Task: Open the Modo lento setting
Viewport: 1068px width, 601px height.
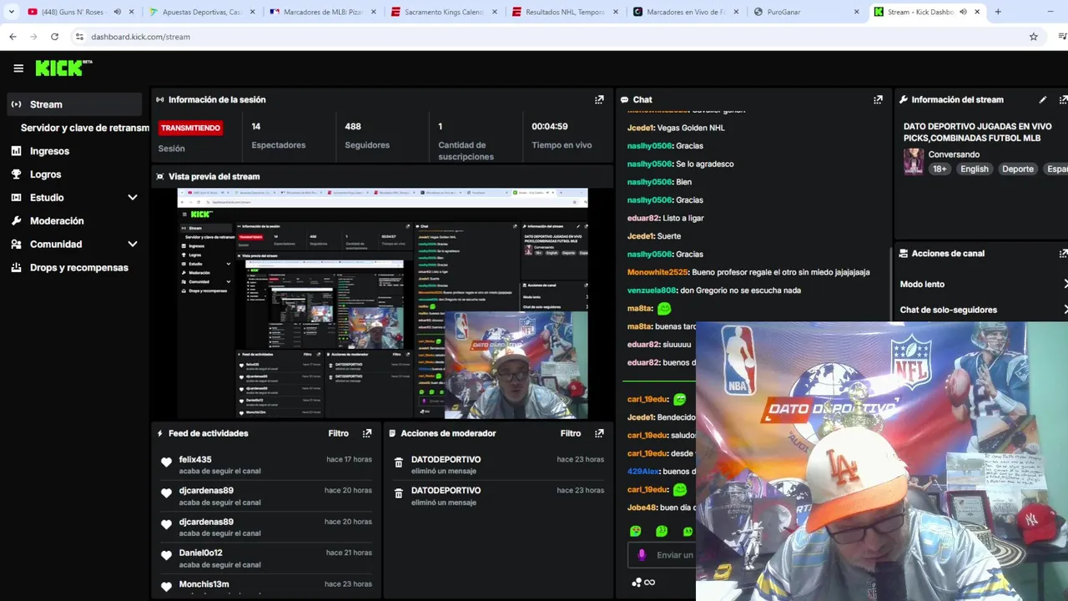Action: [x=981, y=284]
